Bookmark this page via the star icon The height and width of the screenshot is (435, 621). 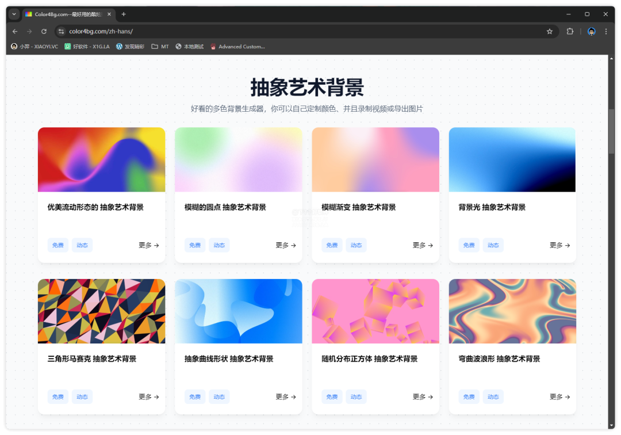550,31
